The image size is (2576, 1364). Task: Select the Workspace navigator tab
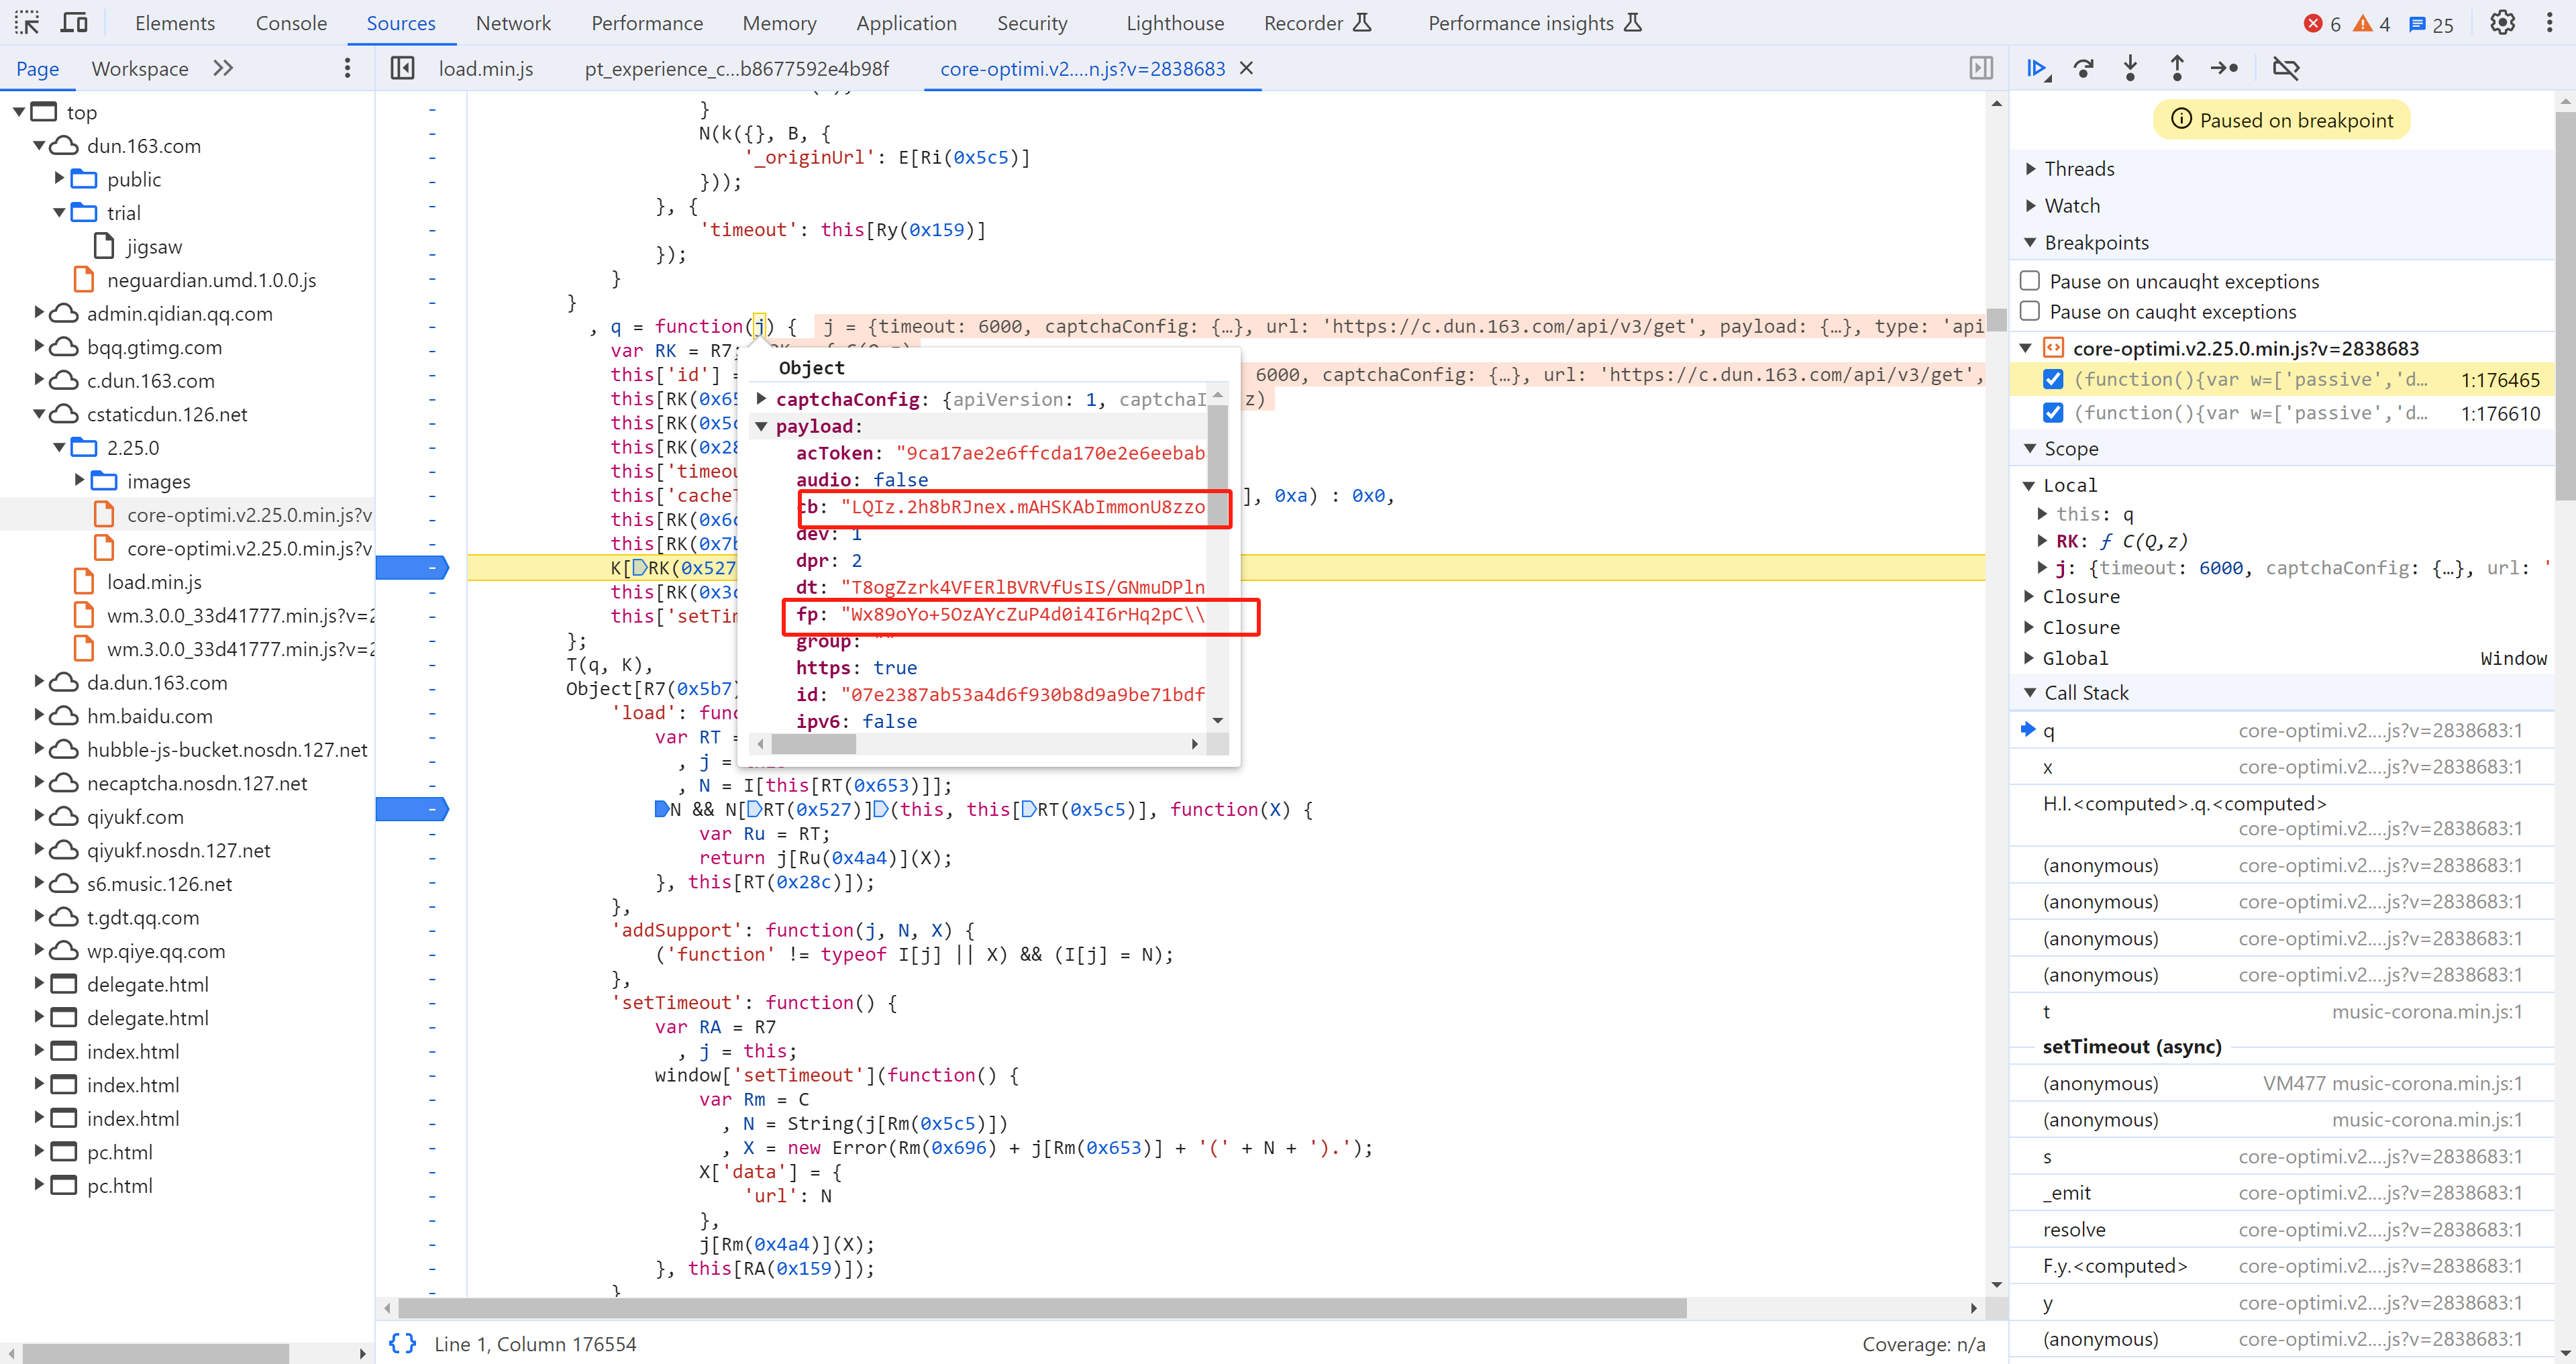point(140,68)
